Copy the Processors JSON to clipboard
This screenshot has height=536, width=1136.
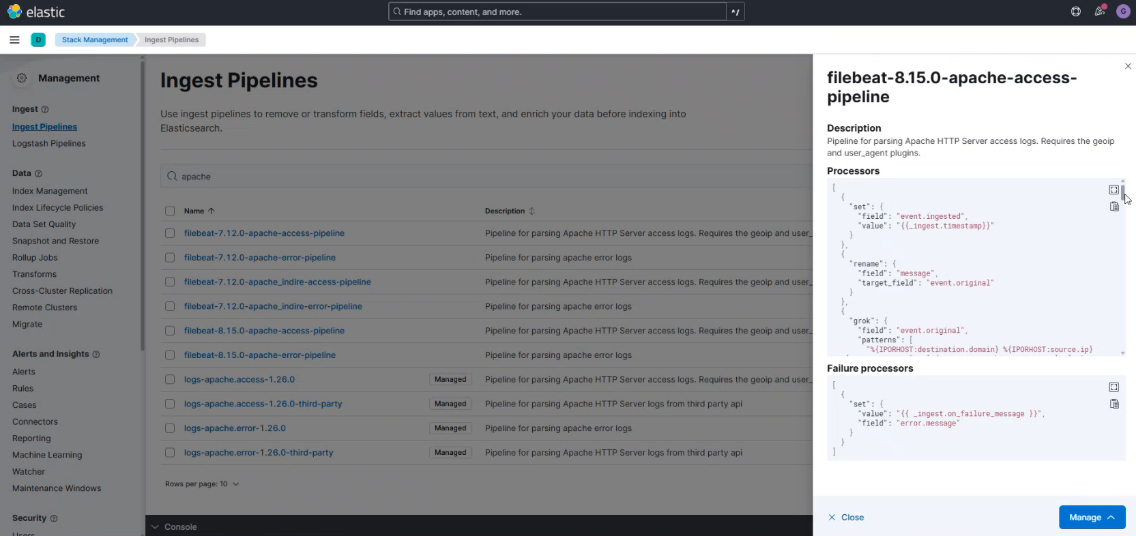[x=1114, y=207]
